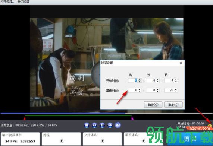Decrease end time minute value

[x=158, y=91]
